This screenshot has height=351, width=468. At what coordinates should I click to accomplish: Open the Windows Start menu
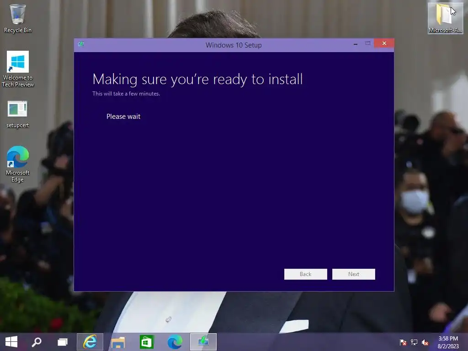11,342
